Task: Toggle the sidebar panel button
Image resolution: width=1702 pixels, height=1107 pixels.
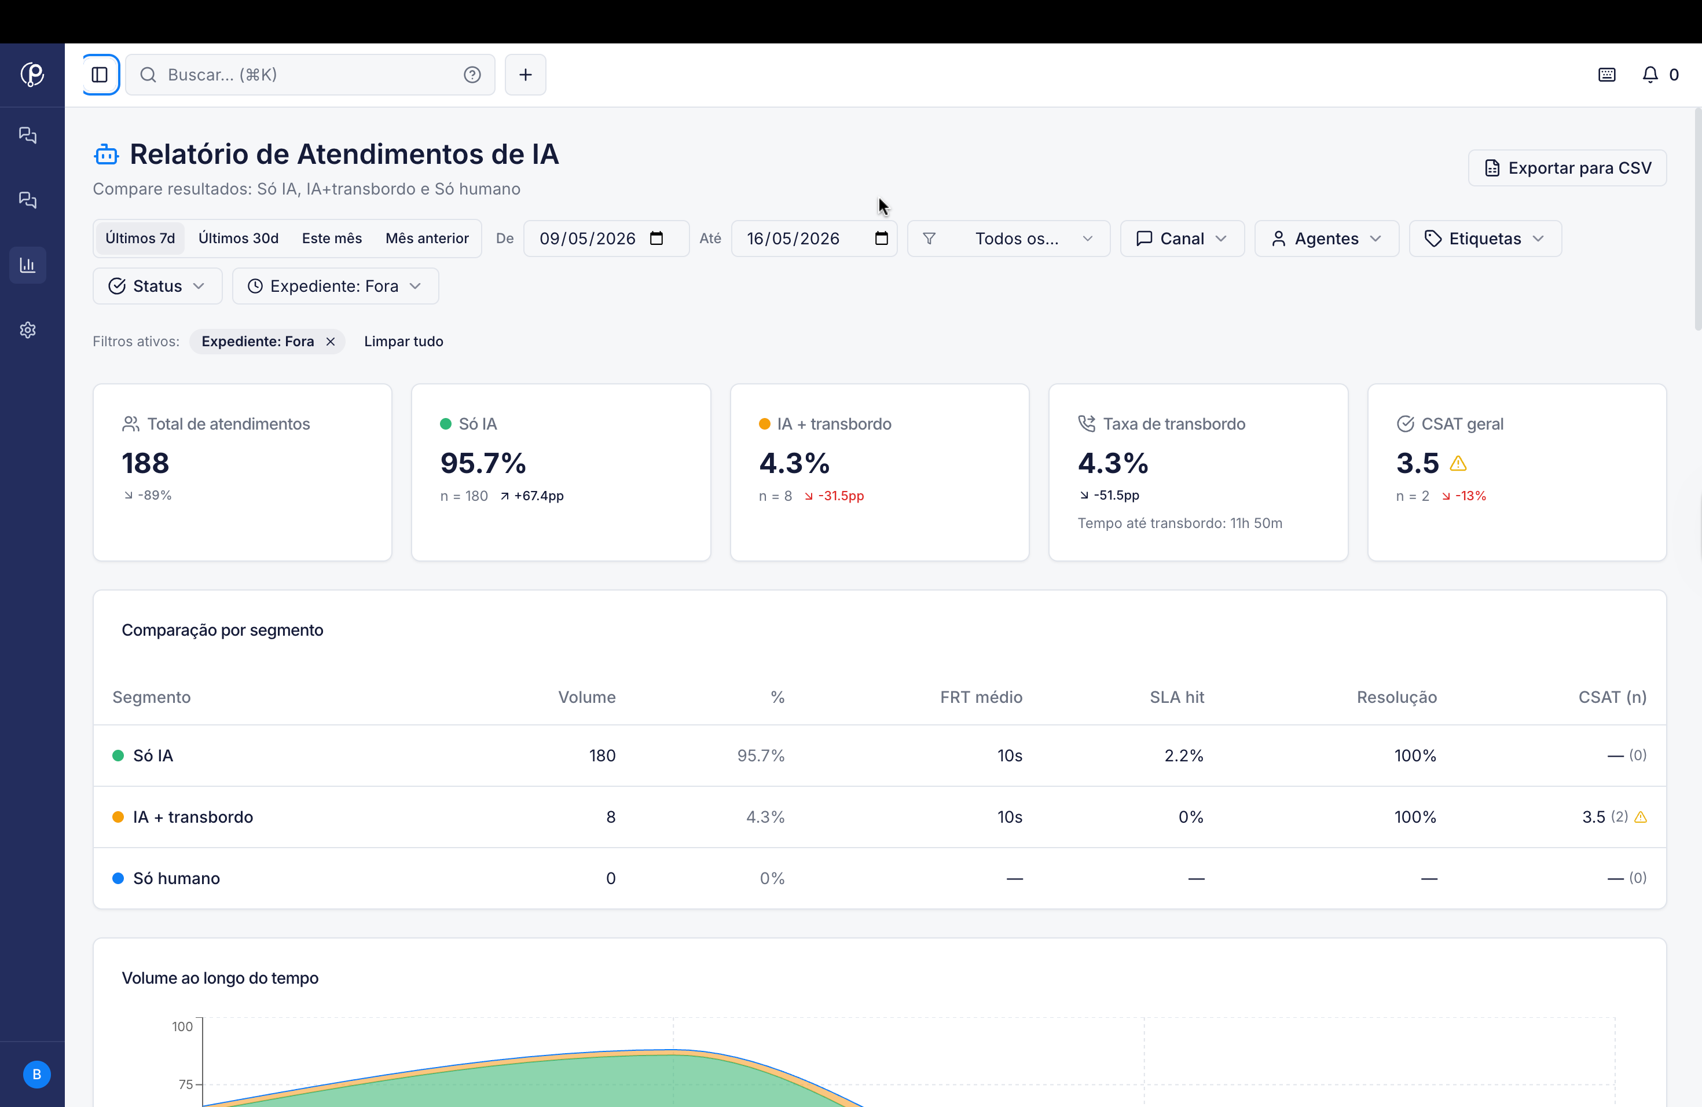Action: (x=100, y=74)
